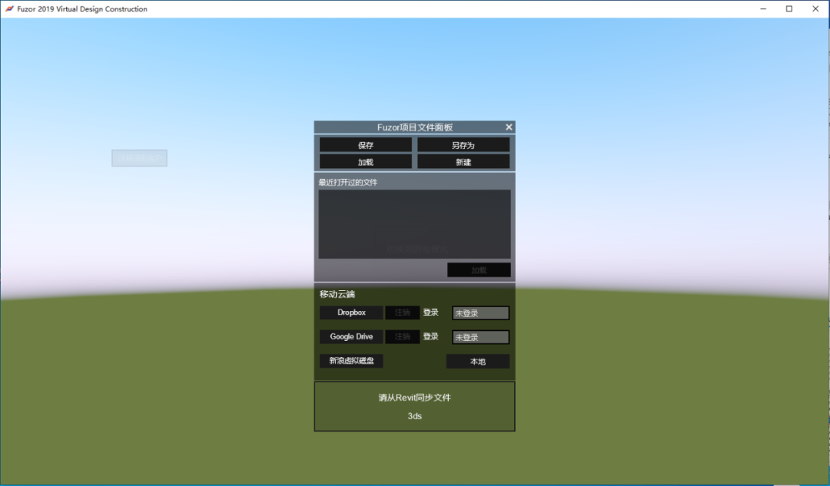Click the 注销 button next to Dropbox
The width and height of the screenshot is (830, 486).
coord(402,312)
